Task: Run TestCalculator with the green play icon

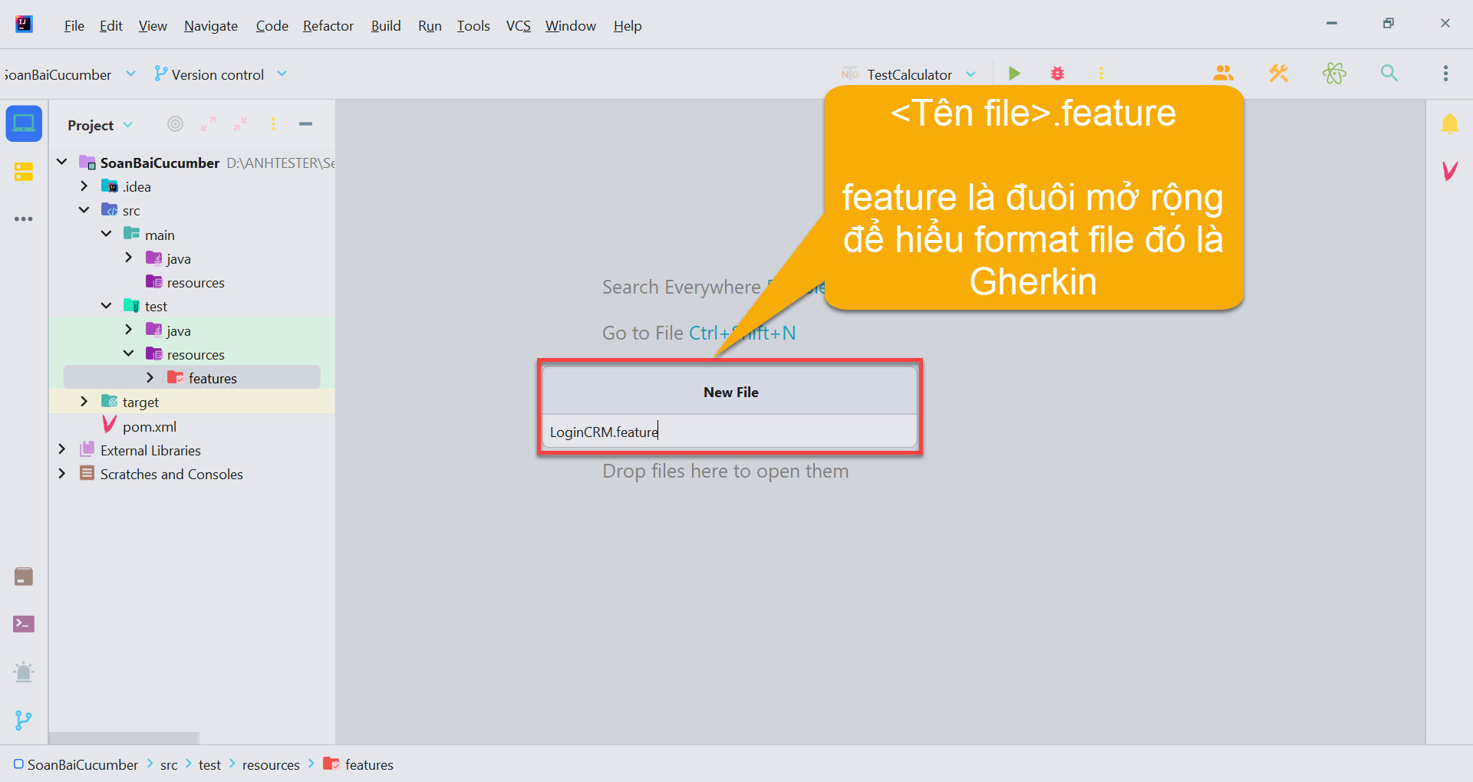Action: 1014,74
